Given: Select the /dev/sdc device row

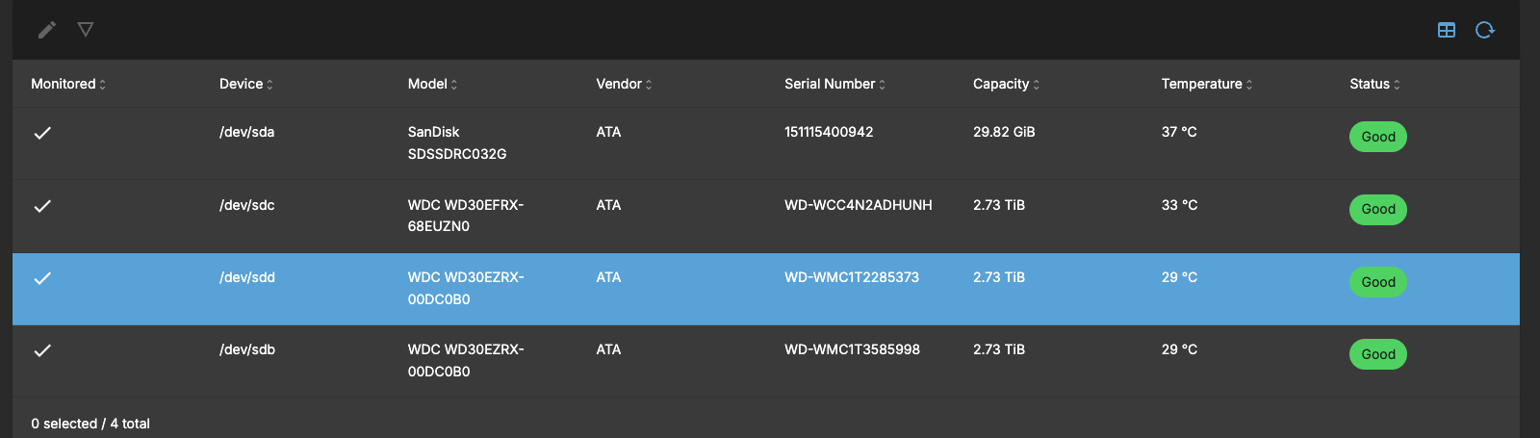Looking at the screenshot, I should 247,205.
